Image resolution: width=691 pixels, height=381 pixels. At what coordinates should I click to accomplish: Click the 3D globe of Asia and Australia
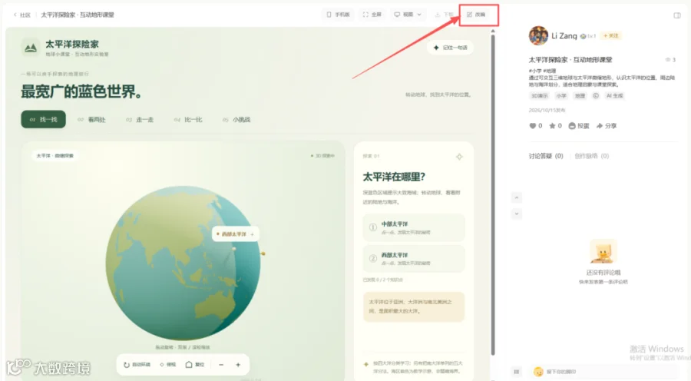click(x=183, y=263)
